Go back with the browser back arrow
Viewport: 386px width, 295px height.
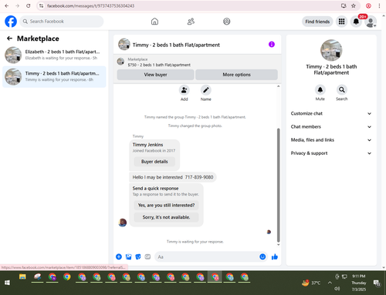click(x=7, y=5)
